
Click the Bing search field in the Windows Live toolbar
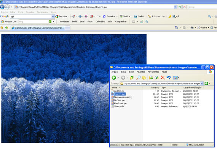tap(34, 22)
